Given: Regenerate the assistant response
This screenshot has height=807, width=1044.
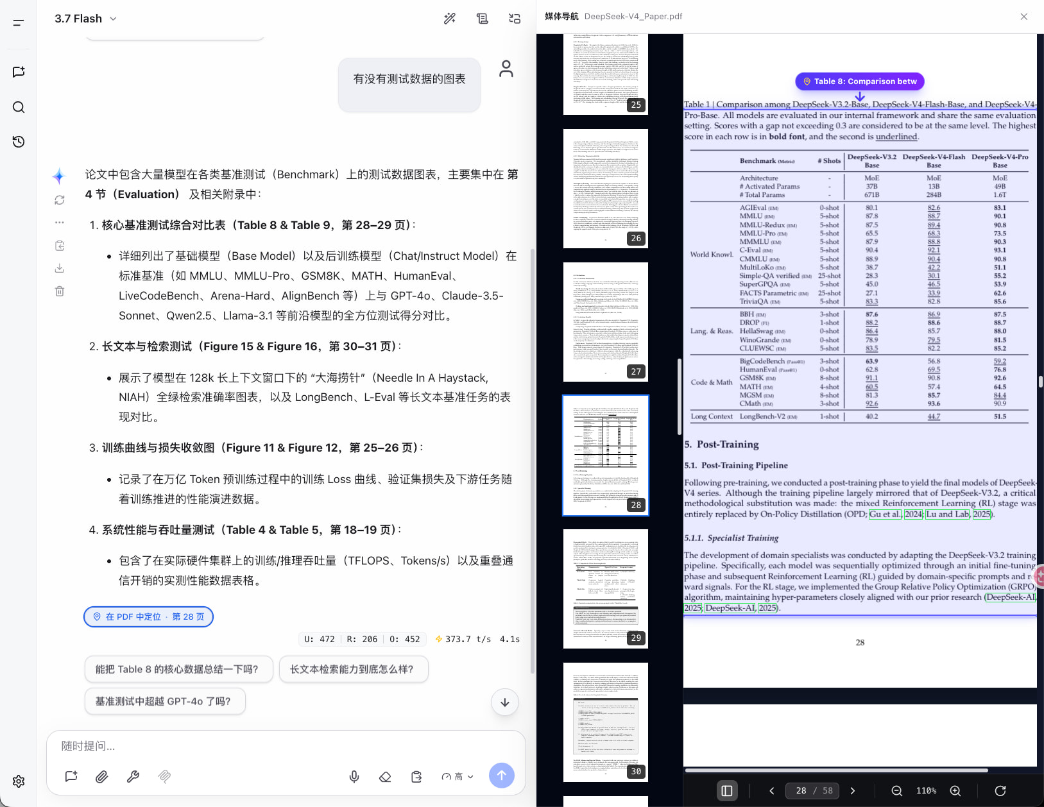Looking at the screenshot, I should pos(60,200).
